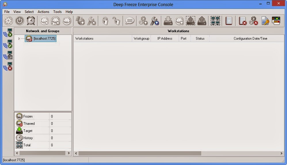The image size is (287, 165).
Task: Open the View menu
Action: tap(17, 12)
